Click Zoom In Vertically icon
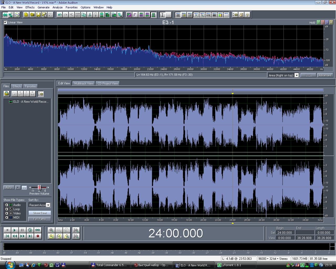Image resolution: width=336 pixels, height=269 pixels. coord(76,230)
